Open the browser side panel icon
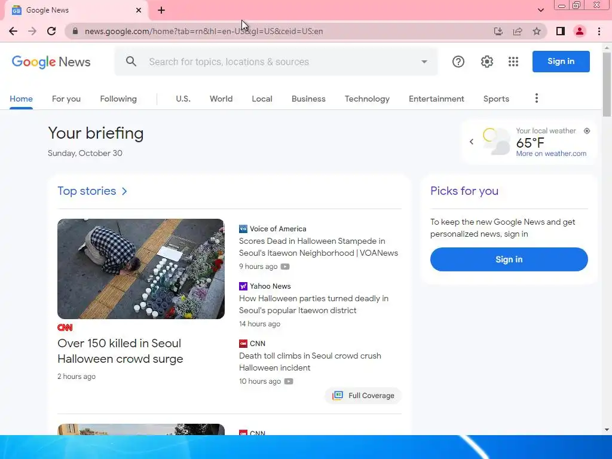 click(561, 31)
